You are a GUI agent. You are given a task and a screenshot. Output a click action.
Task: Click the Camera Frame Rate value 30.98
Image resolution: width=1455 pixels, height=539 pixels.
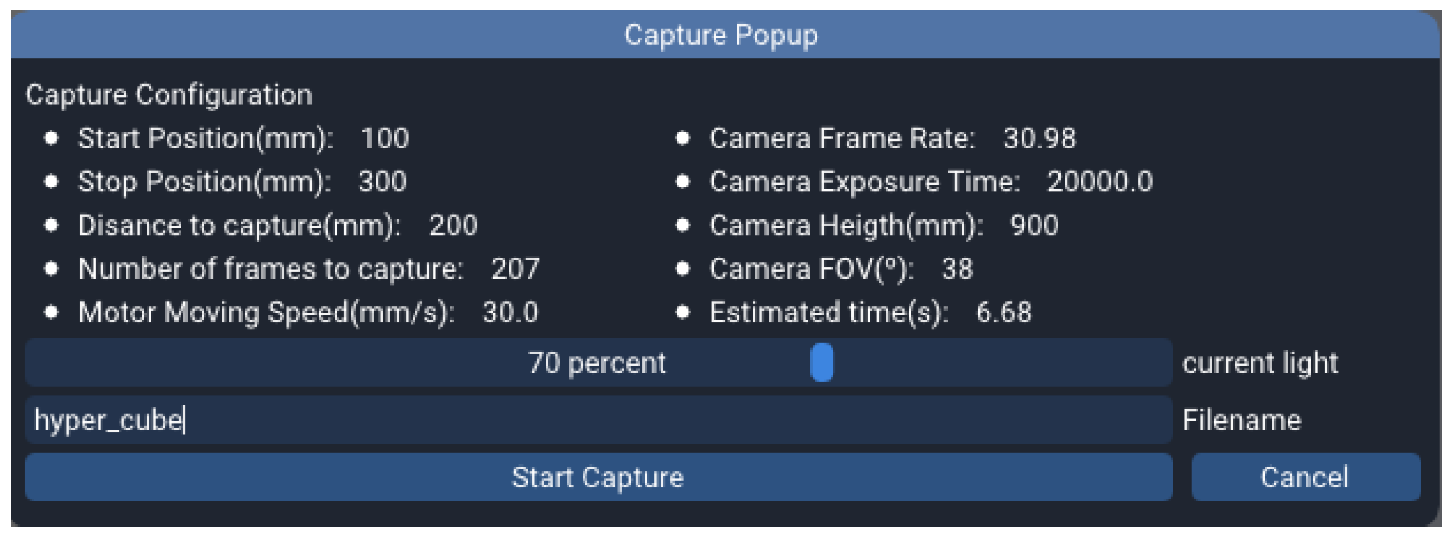1039,138
